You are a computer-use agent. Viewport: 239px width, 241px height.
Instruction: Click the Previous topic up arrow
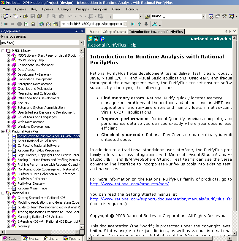point(139,24)
